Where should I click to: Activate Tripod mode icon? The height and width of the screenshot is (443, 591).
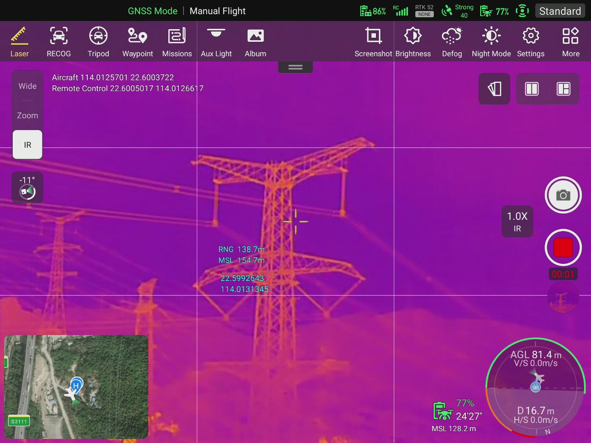[x=98, y=41]
